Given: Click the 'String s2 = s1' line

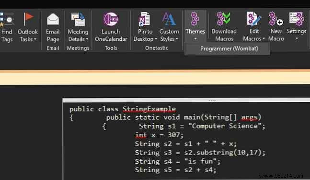Looking at the screenshot, I should (185, 144).
